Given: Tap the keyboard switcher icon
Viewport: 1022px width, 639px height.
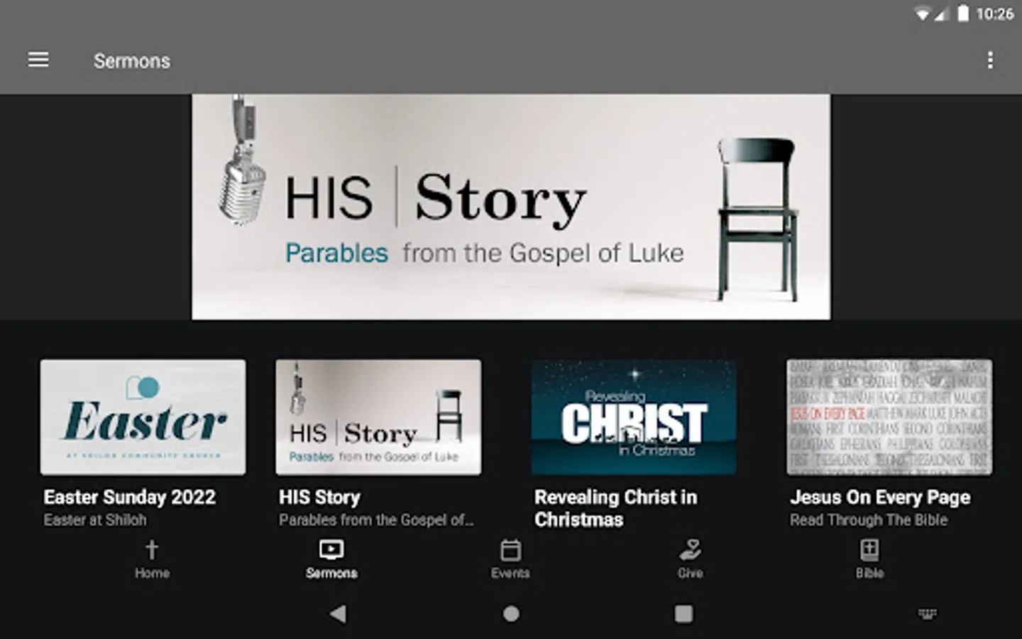Looking at the screenshot, I should point(928,613).
